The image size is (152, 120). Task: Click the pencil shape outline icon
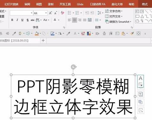53,34
